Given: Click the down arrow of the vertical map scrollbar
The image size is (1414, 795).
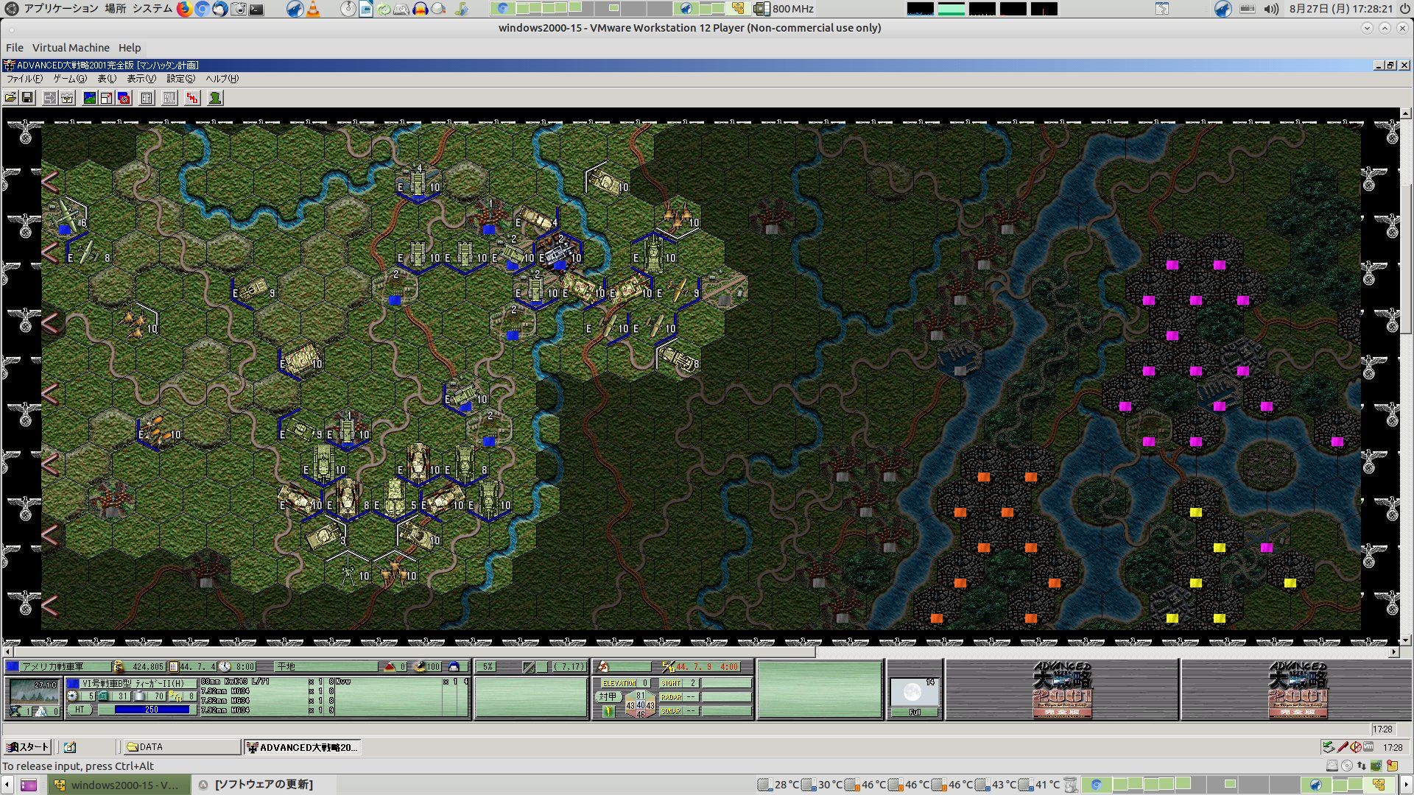Looking at the screenshot, I should [1405, 640].
